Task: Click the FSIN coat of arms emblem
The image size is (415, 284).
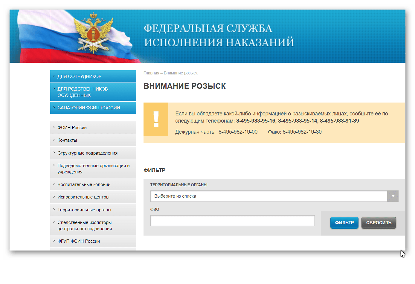Action: [x=93, y=33]
